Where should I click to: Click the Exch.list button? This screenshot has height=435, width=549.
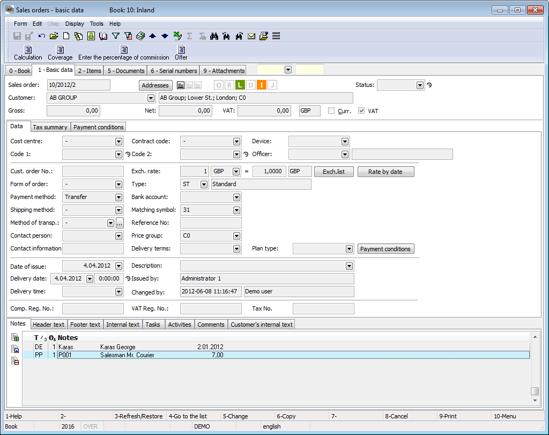(x=333, y=172)
